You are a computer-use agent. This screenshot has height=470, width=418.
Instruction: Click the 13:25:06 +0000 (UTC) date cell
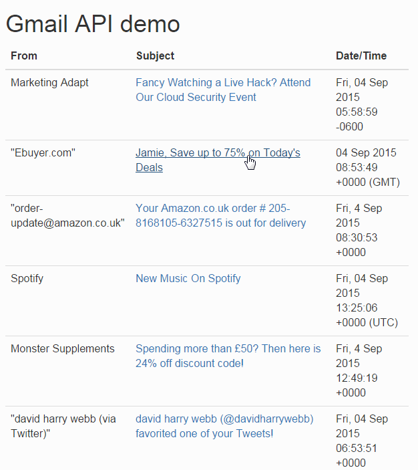367,300
